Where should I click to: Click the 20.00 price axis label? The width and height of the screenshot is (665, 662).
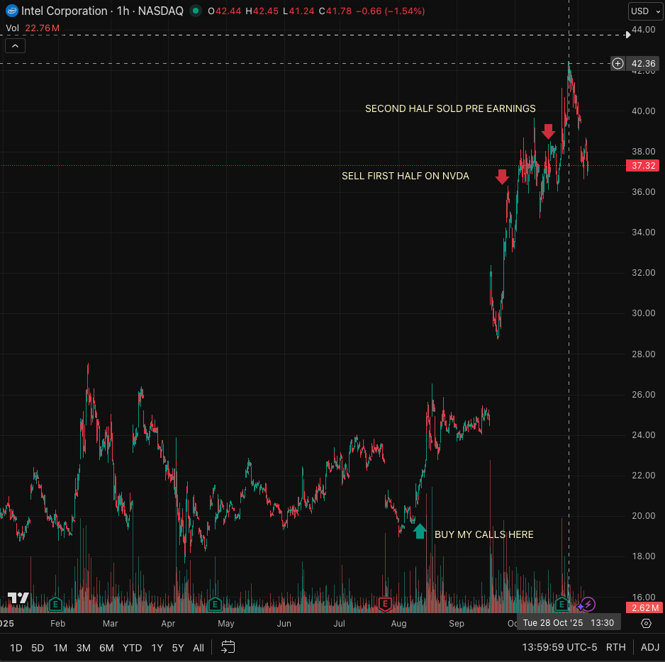click(x=643, y=516)
